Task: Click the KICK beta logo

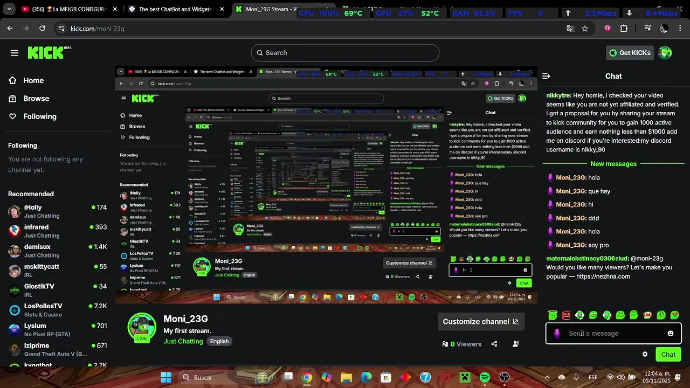Action: tap(49, 52)
